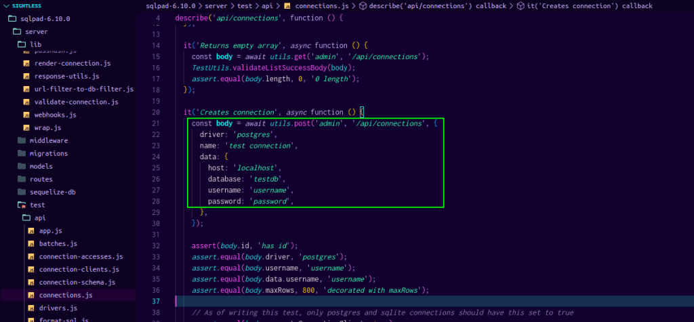Collapse the lib folder in tree
Viewport: 694px width, 322px height.
[x=35, y=44]
